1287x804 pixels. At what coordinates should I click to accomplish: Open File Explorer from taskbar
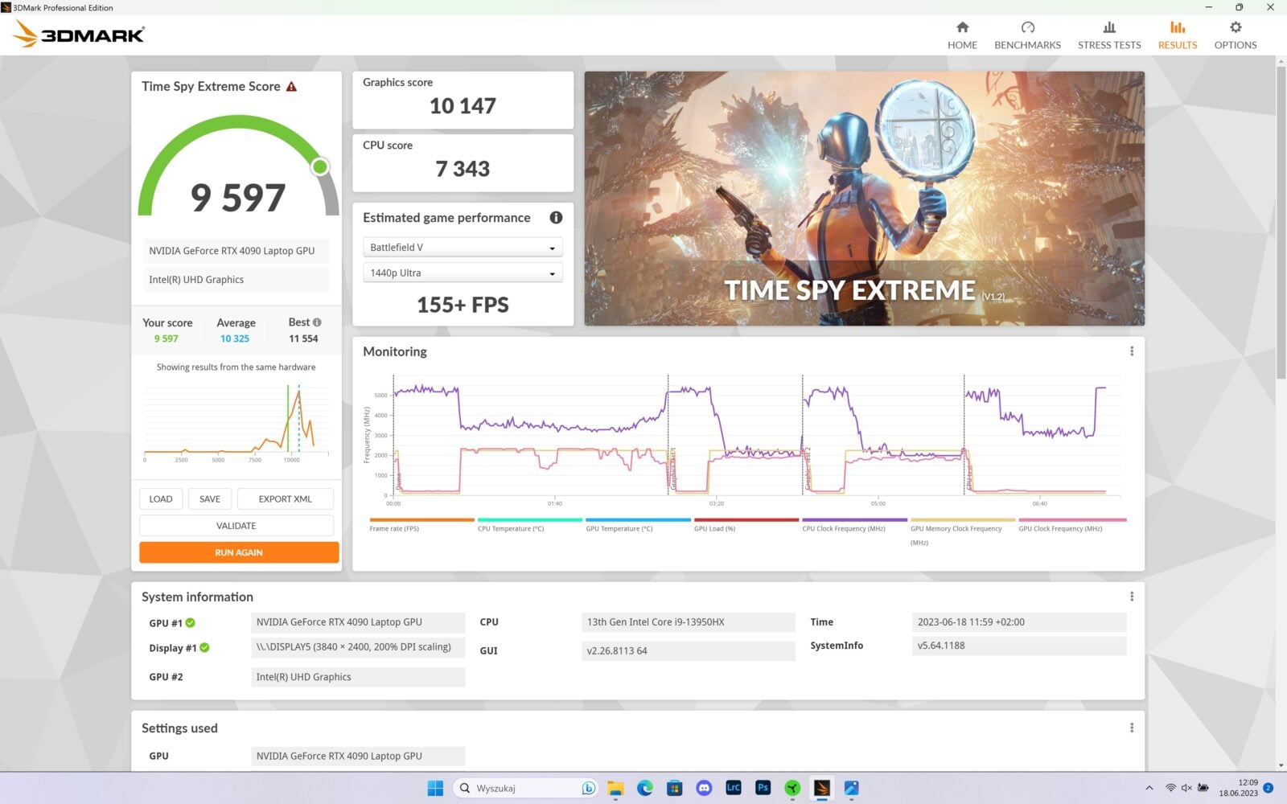[x=615, y=788]
